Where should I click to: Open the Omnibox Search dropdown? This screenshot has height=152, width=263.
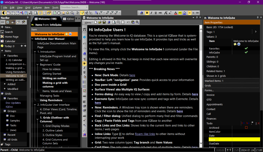coord(87,7)
